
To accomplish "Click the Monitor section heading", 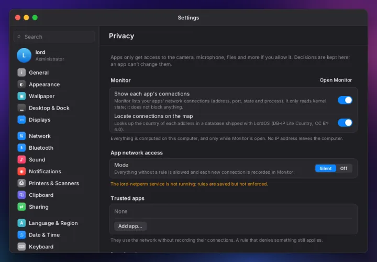I will pyautogui.click(x=120, y=80).
